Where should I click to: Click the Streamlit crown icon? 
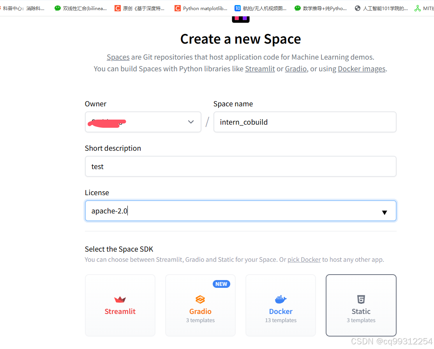point(120,300)
